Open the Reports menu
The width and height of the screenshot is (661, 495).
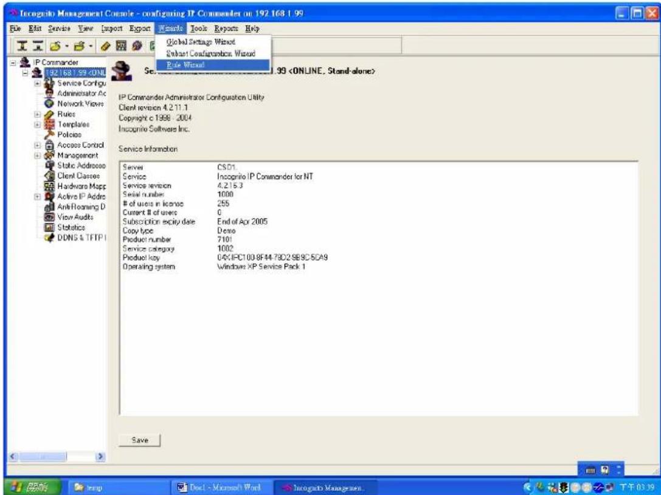[226, 29]
